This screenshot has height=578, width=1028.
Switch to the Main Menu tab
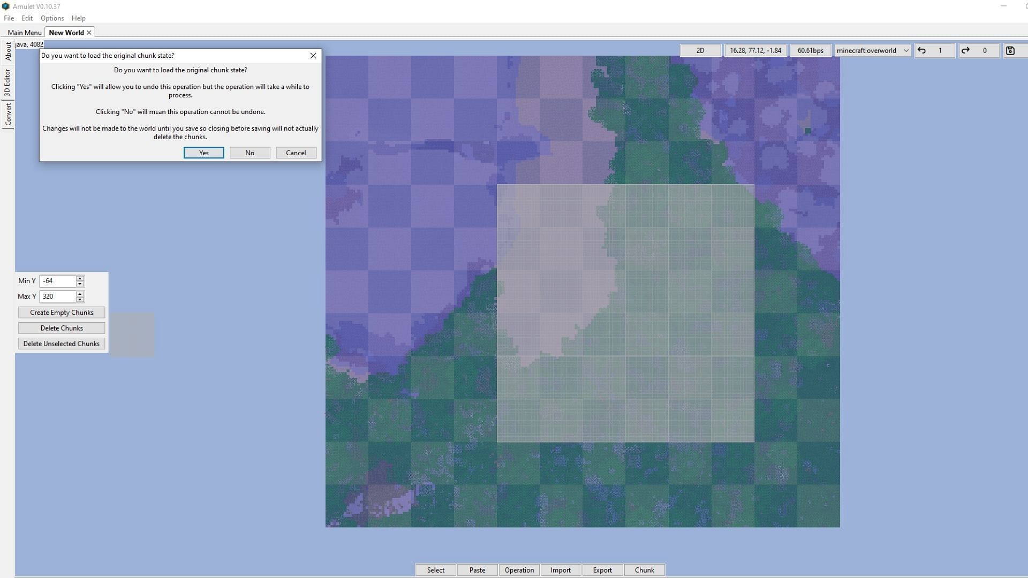click(x=24, y=33)
